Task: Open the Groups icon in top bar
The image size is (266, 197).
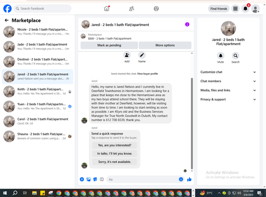Action: click(156, 8)
